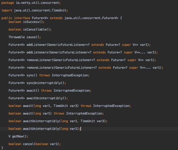Click the isCancellable method declaration
Screen dimensions: 178x150
pos(30,30)
